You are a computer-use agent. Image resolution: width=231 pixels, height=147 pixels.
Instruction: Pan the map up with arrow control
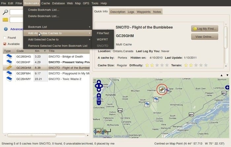pos(99,82)
